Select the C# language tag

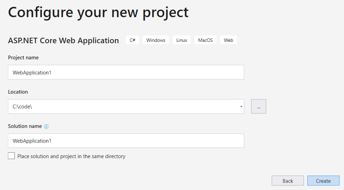click(x=132, y=40)
